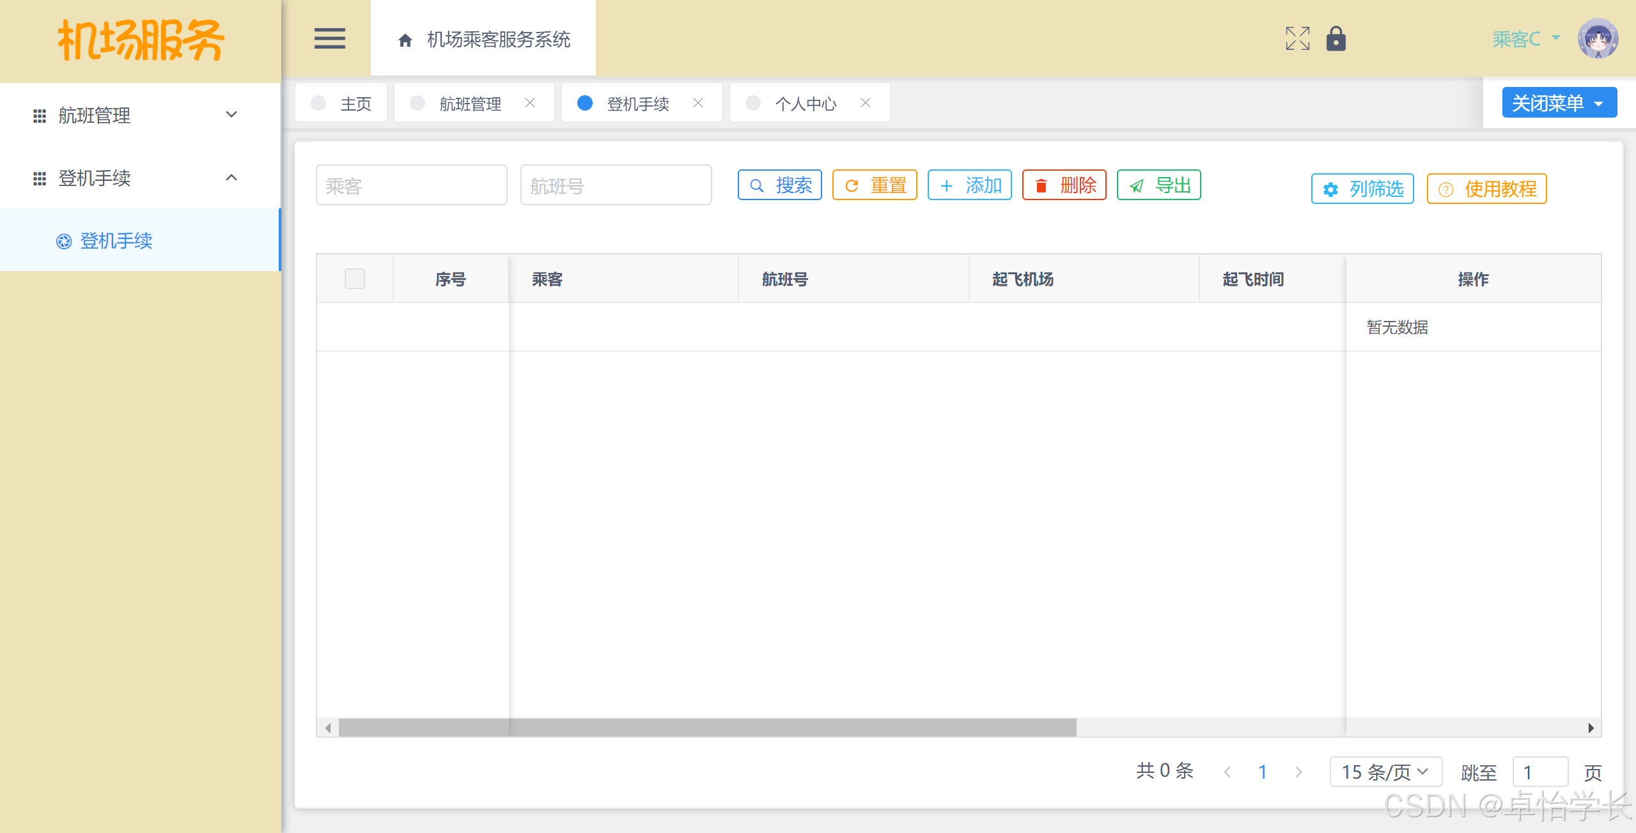Close the 个人中心 tab
The width and height of the screenshot is (1636, 833).
866,103
